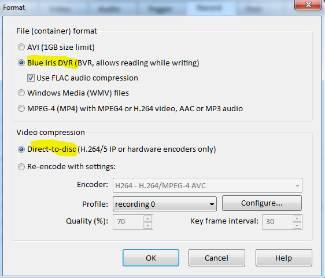325x278 pixels.
Task: Click the Key frame interval field
Action: click(277, 222)
